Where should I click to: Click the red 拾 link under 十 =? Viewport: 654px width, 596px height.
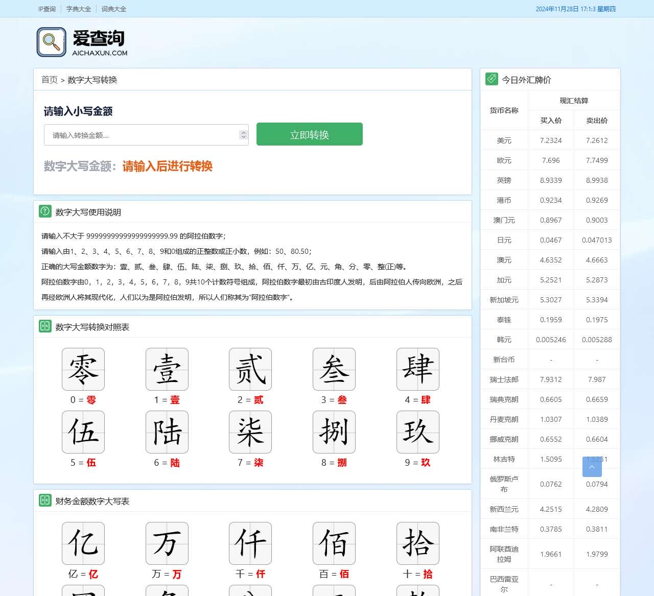[428, 574]
